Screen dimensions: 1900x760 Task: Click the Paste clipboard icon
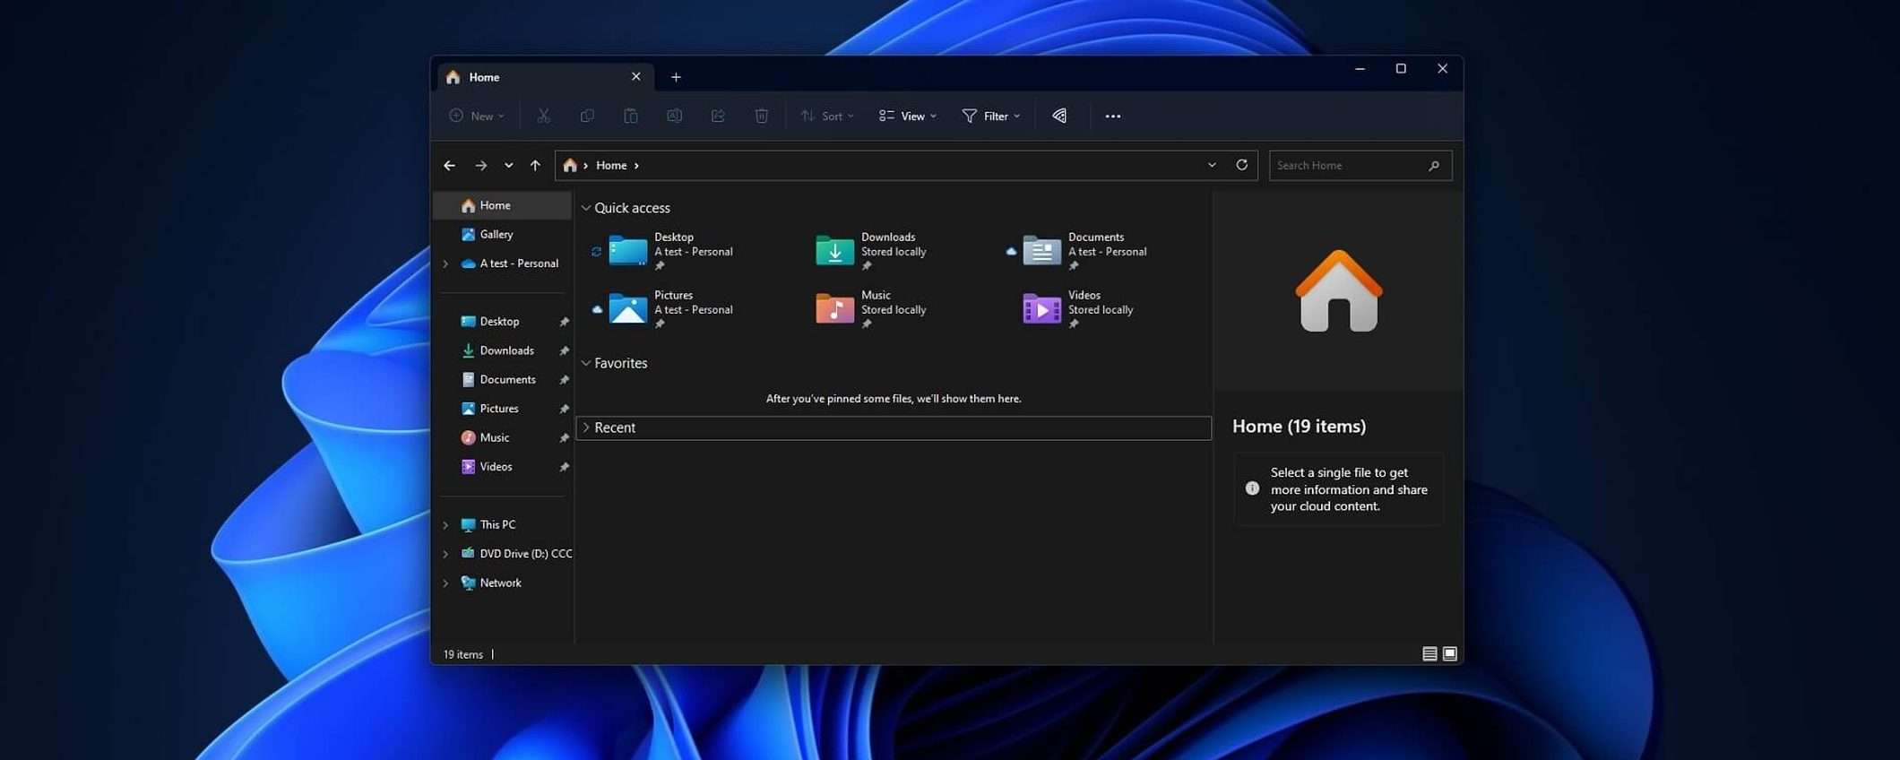pos(631,116)
